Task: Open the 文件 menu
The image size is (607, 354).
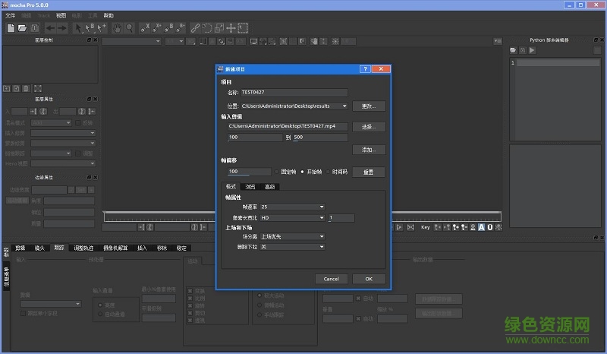Action: pos(10,15)
